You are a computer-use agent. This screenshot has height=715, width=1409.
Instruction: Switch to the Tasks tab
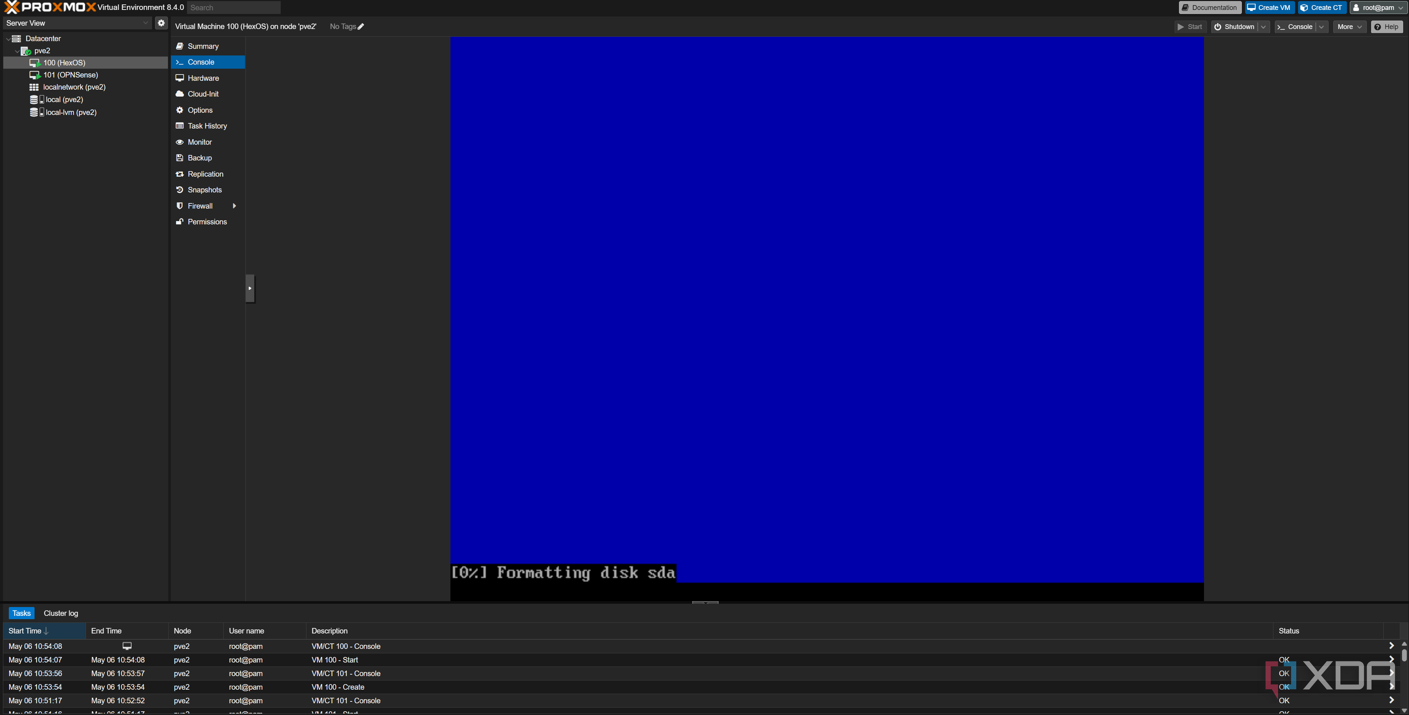[x=21, y=613]
